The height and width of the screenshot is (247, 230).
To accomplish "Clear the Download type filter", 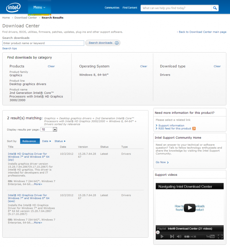I will [217, 66].
